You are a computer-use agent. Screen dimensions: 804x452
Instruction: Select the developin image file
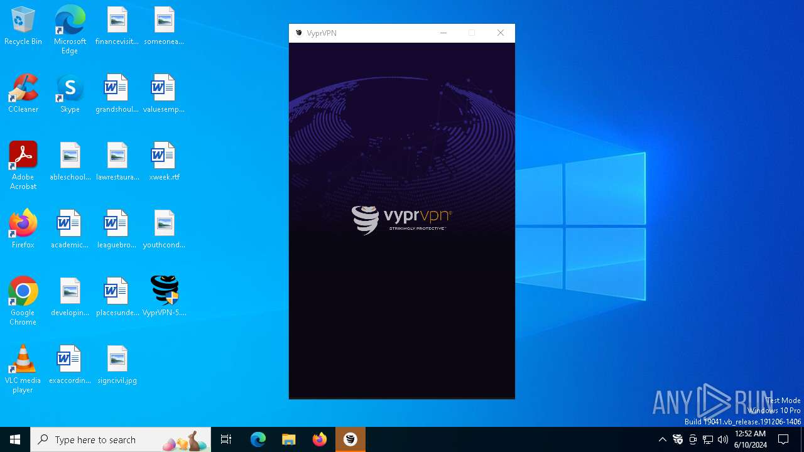pyautogui.click(x=70, y=298)
